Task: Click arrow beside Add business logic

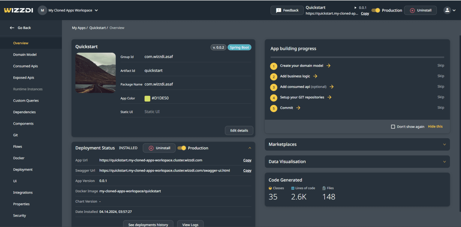Action: click(x=315, y=76)
